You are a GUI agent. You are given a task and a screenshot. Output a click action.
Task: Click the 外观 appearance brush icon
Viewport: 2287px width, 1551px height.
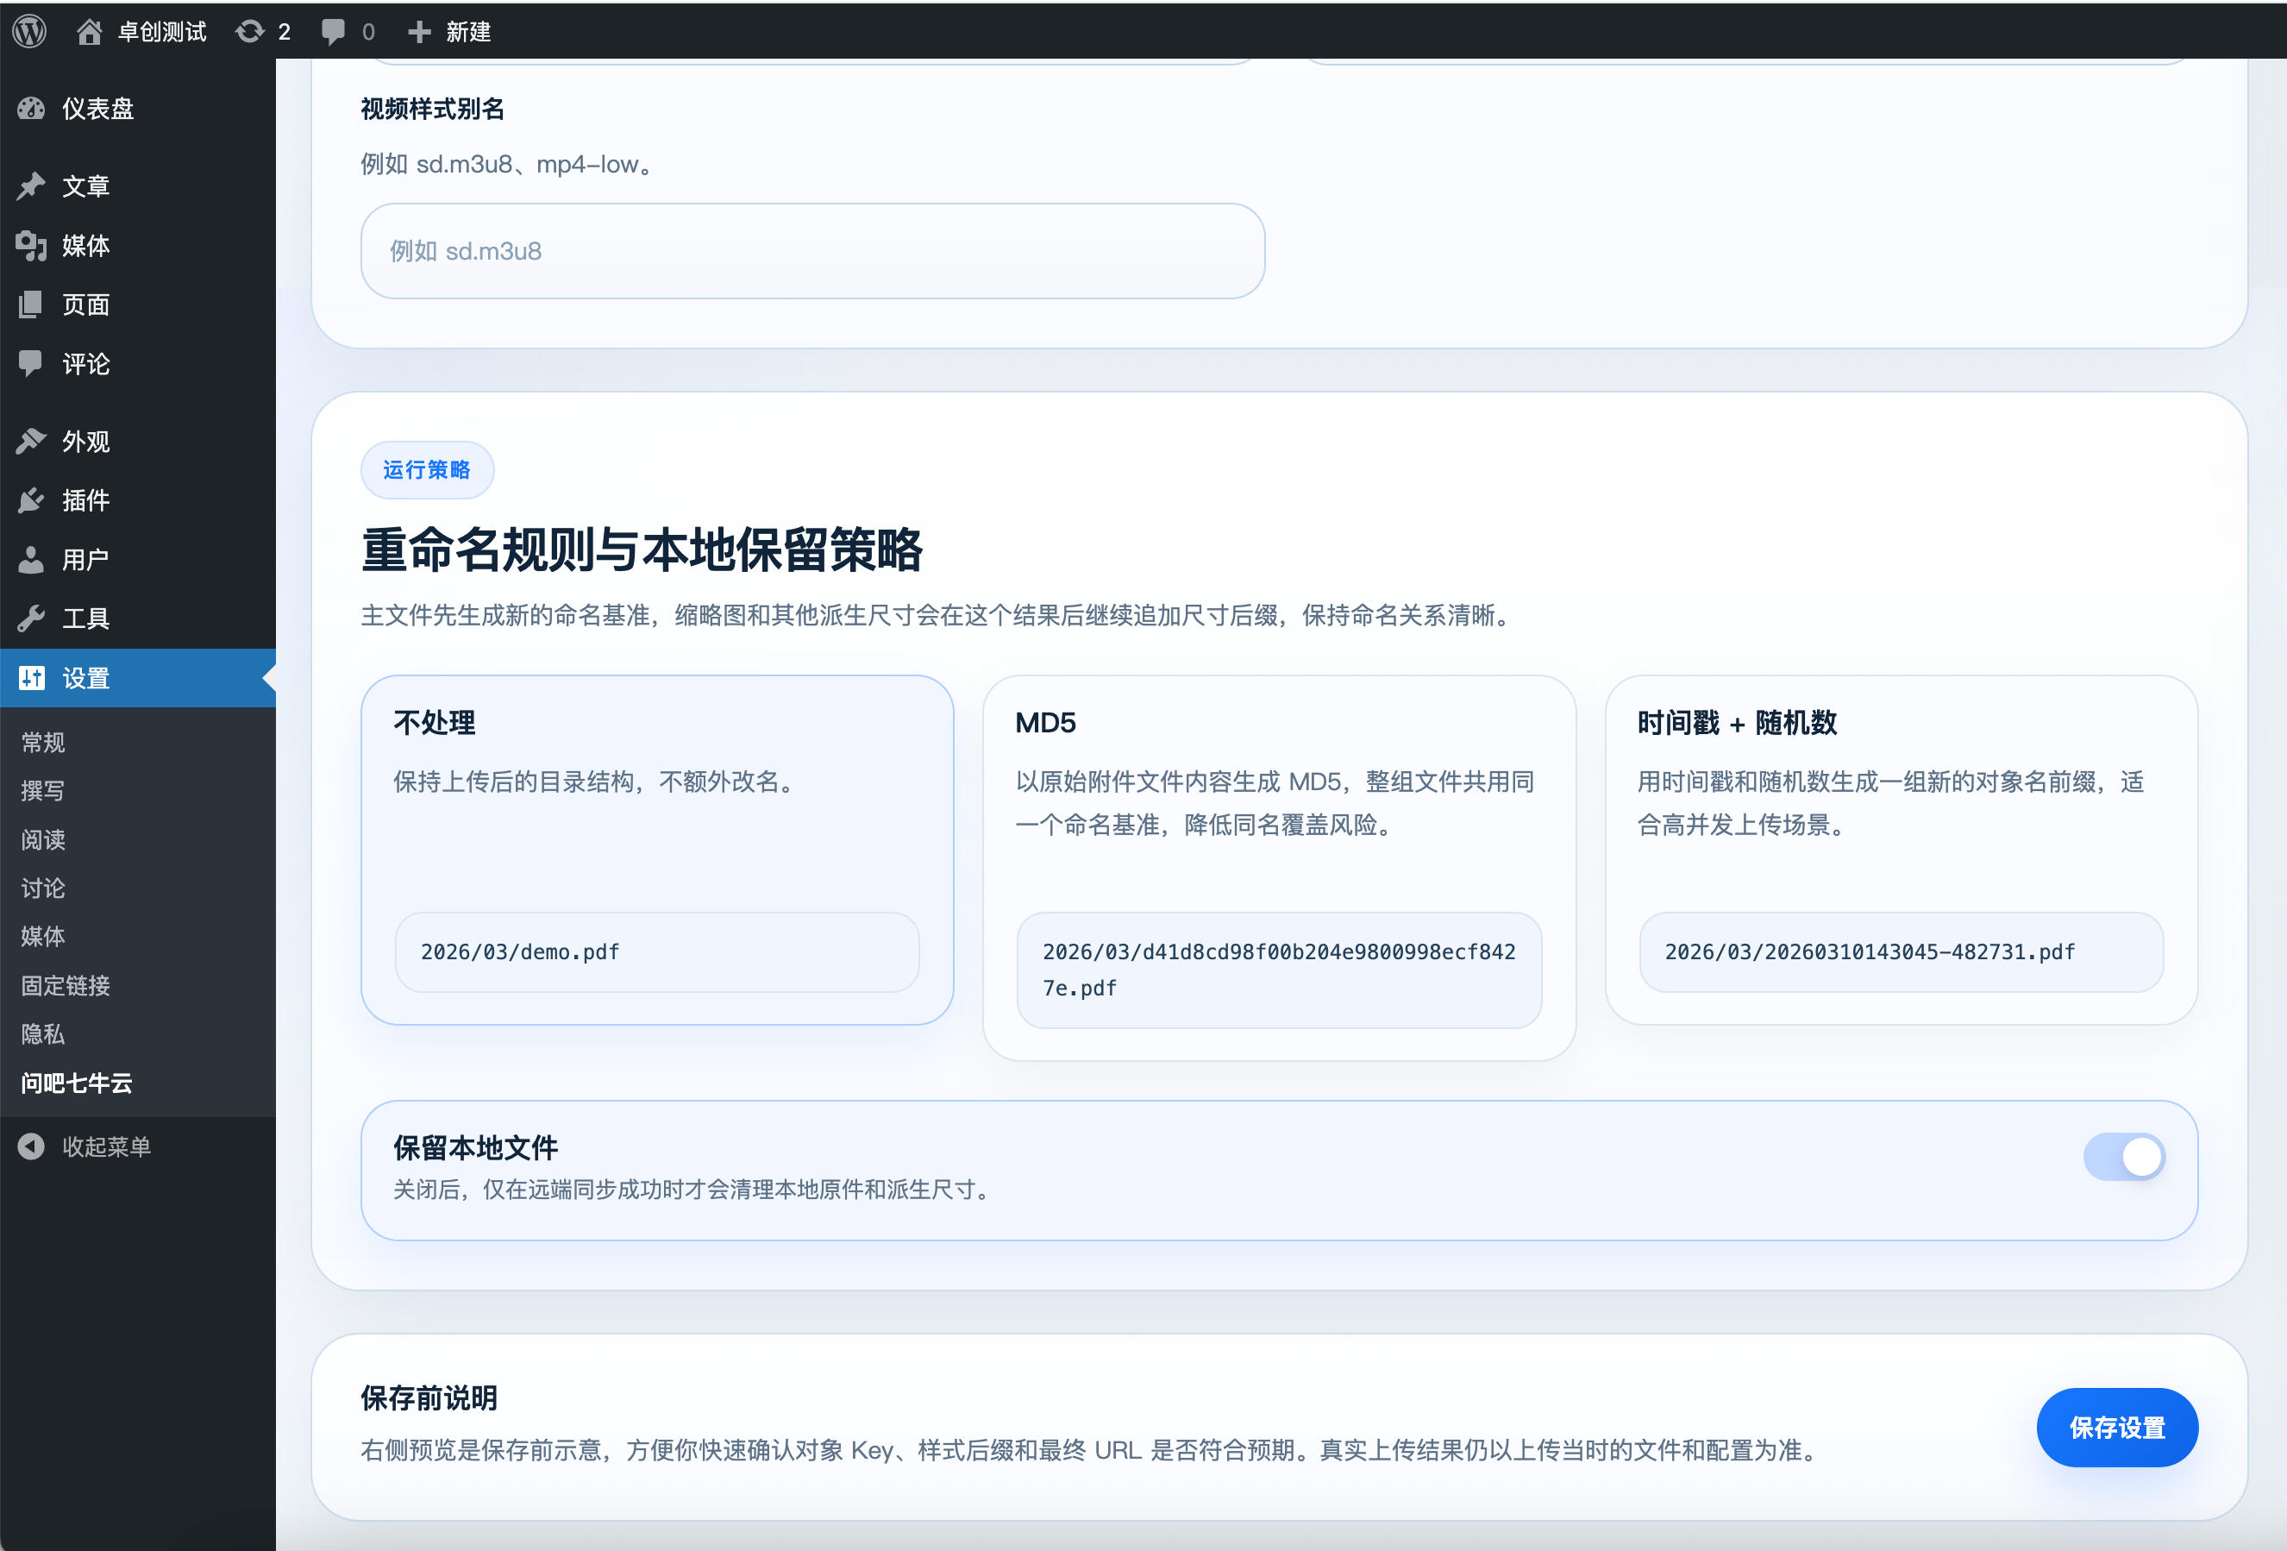coord(30,441)
